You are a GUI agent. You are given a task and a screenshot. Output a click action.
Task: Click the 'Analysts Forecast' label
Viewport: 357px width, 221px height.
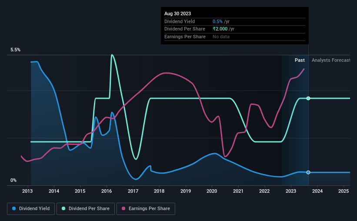click(x=331, y=60)
